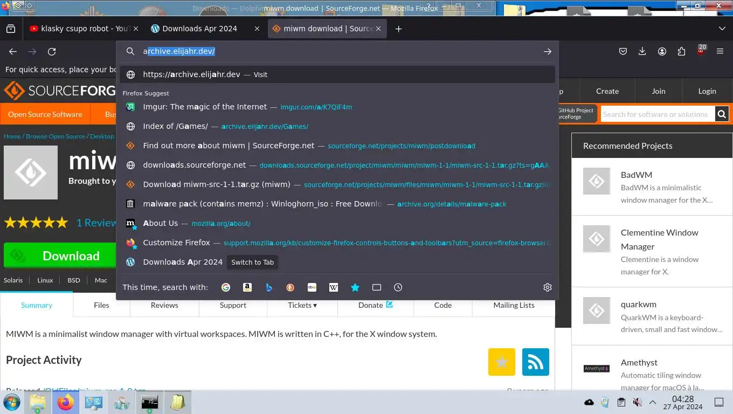Search this time with Amazon
This screenshot has width=733, height=414.
[x=247, y=287]
